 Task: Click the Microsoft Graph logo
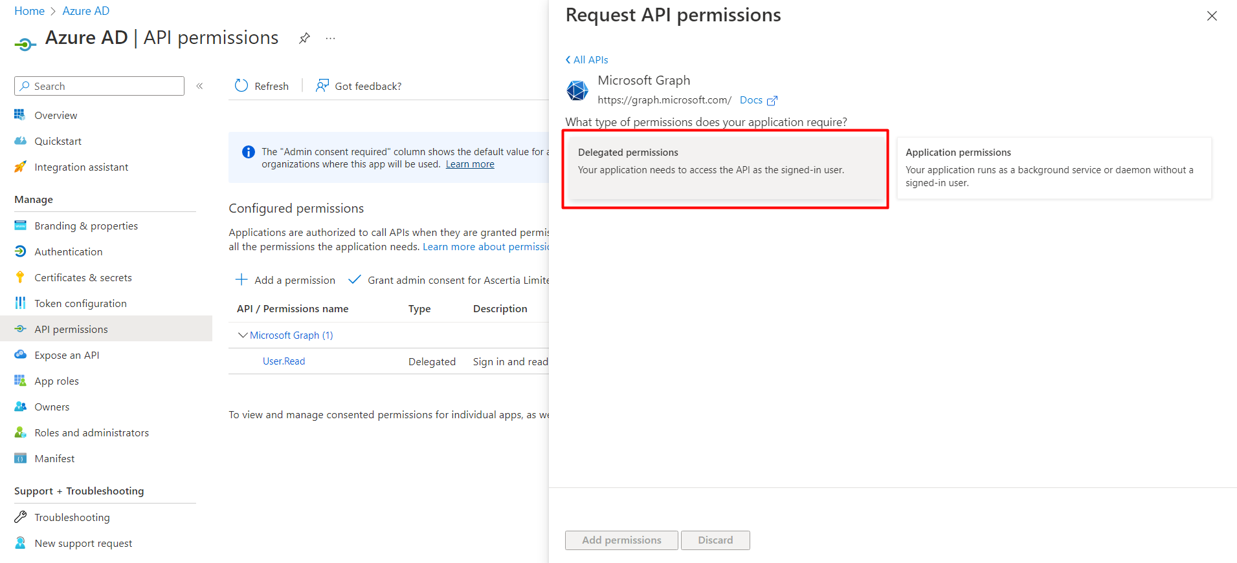577,90
